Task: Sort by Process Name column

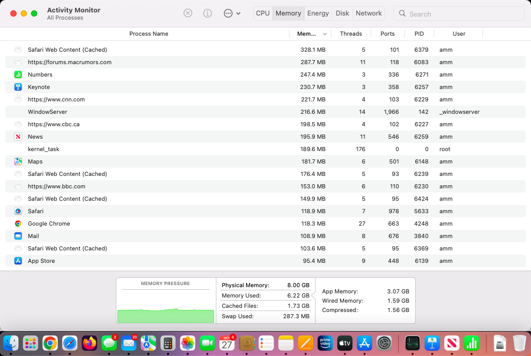Action: pyautogui.click(x=149, y=34)
